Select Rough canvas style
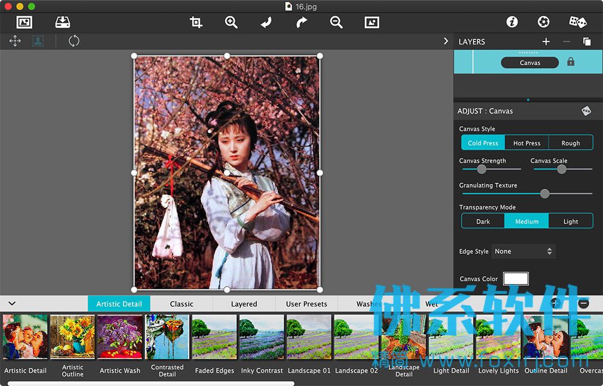 [570, 142]
